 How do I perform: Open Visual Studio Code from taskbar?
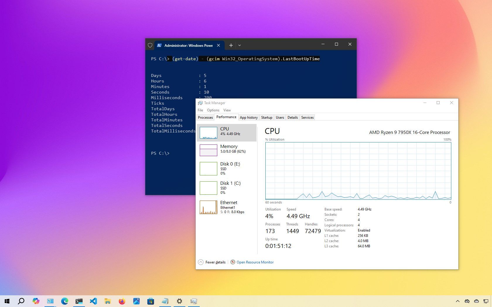(93, 301)
